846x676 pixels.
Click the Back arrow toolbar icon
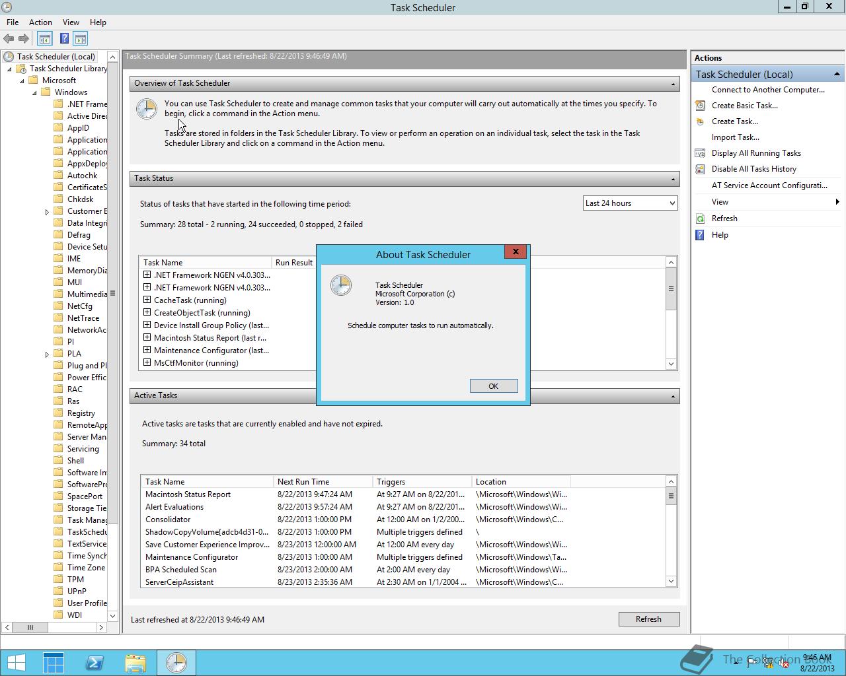pyautogui.click(x=9, y=39)
